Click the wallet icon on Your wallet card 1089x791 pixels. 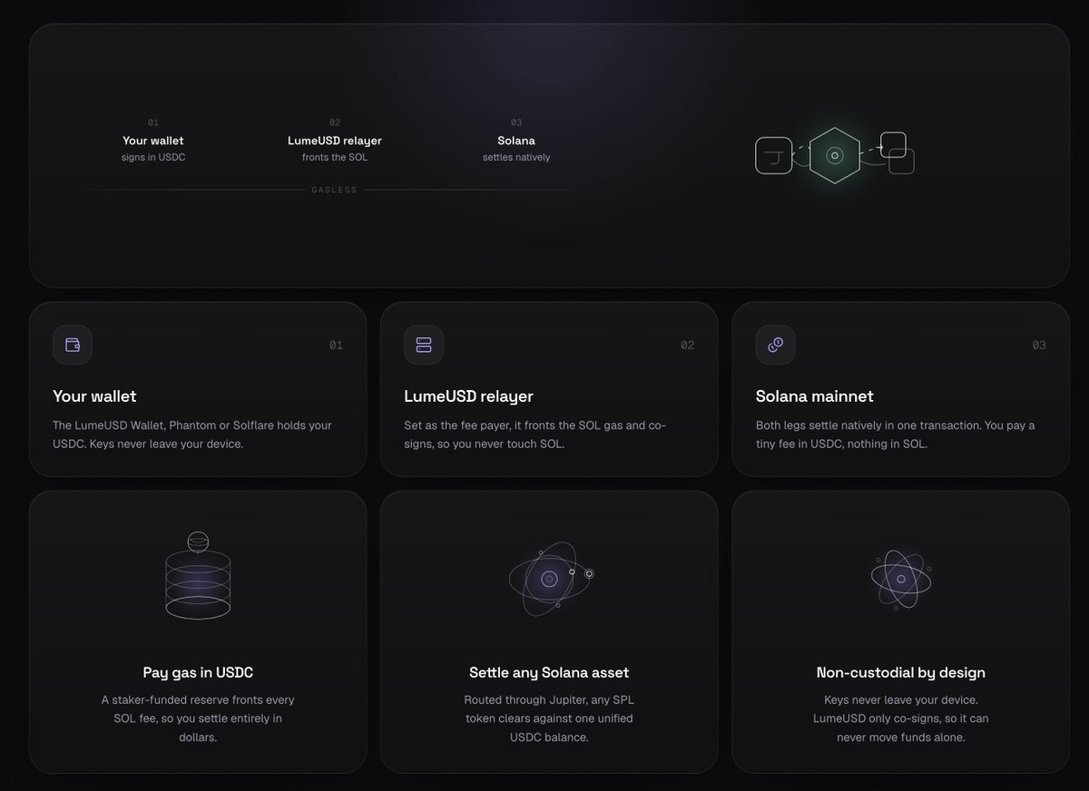pyautogui.click(x=73, y=345)
